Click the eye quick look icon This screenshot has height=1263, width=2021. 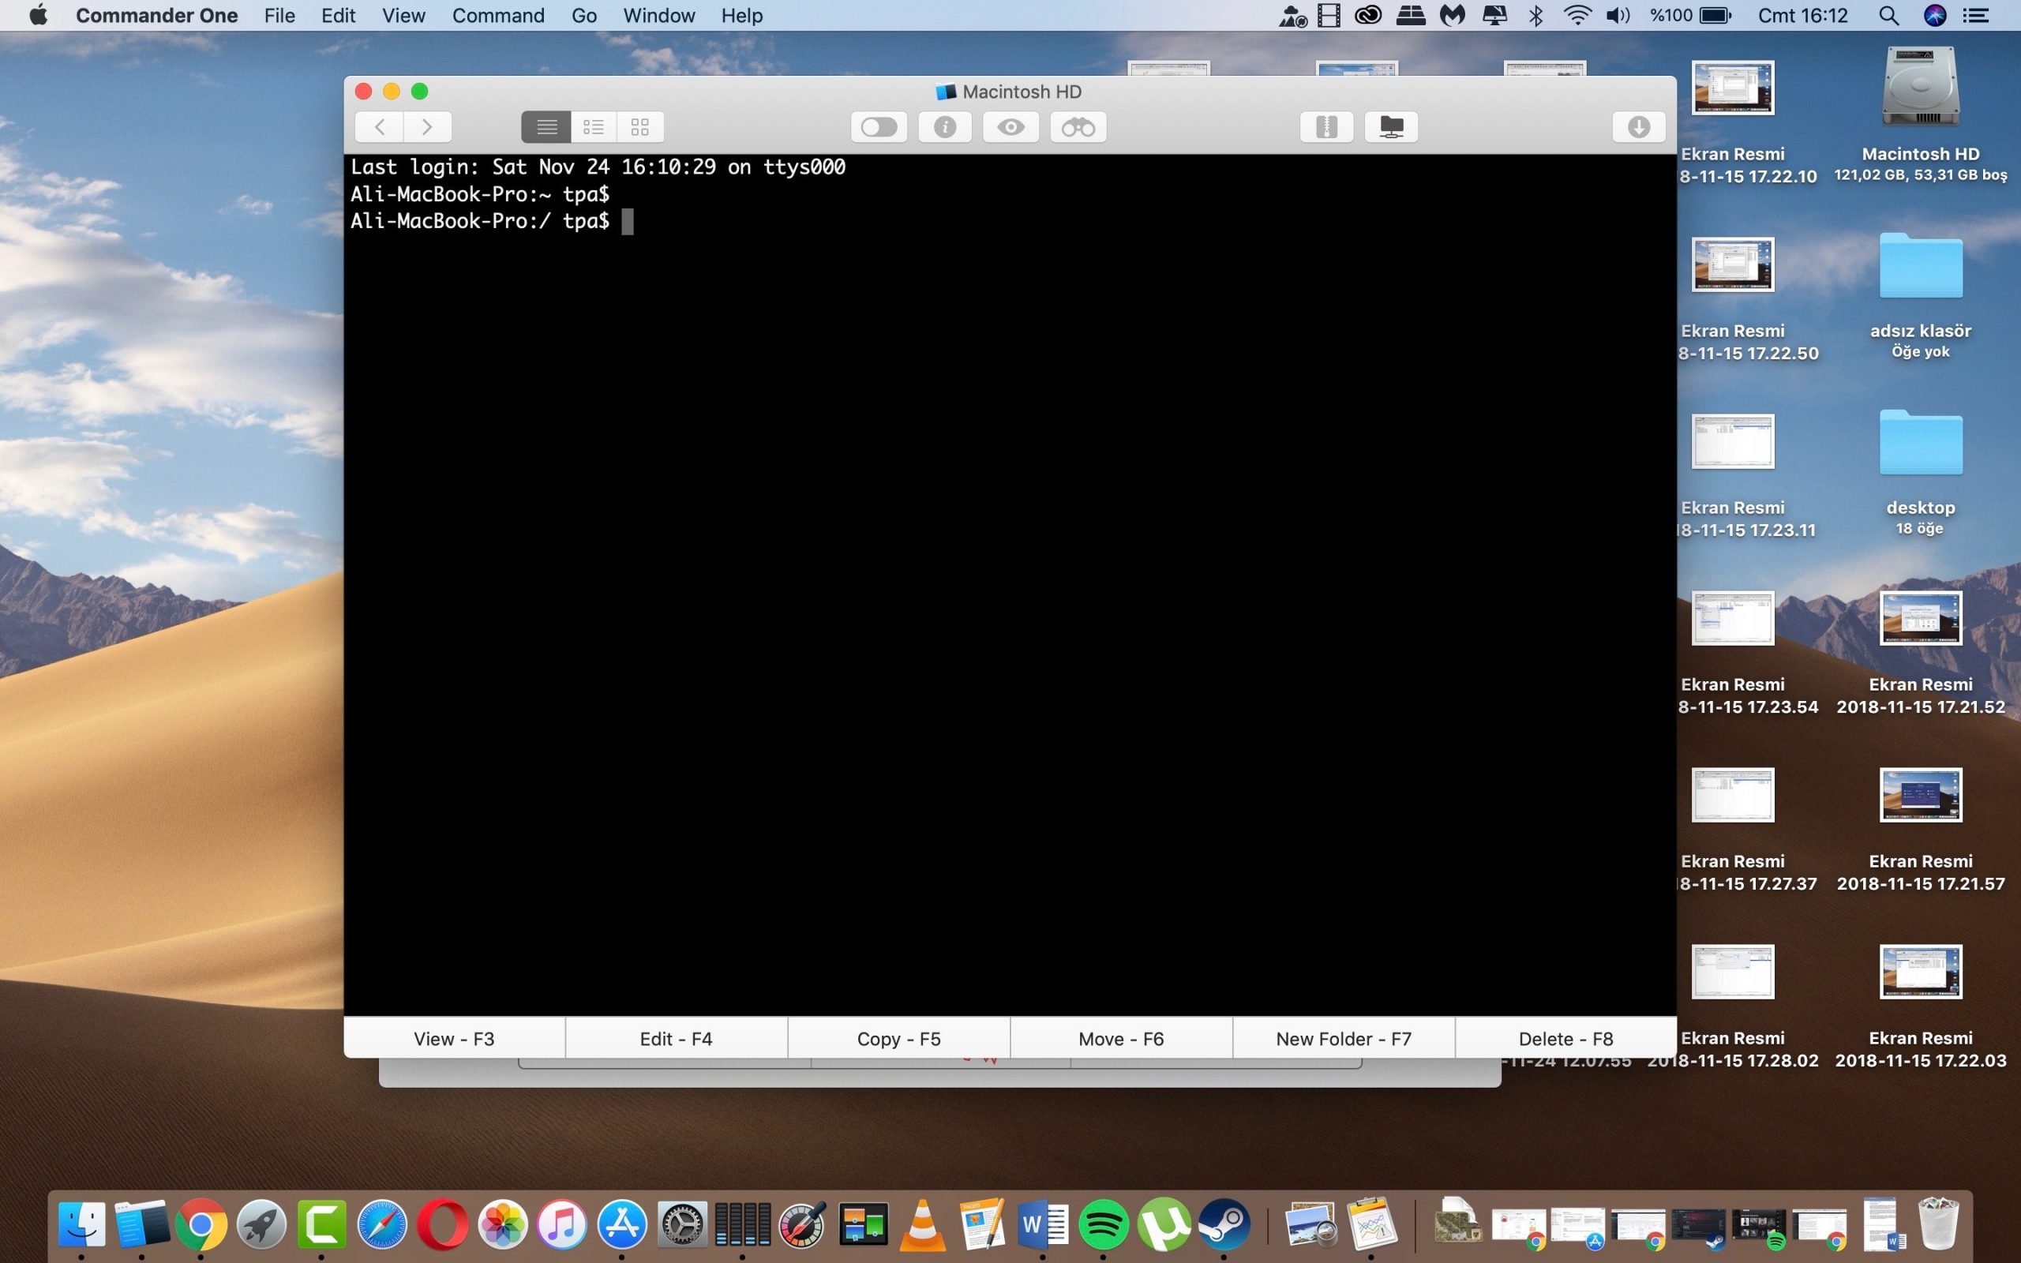coord(1010,127)
